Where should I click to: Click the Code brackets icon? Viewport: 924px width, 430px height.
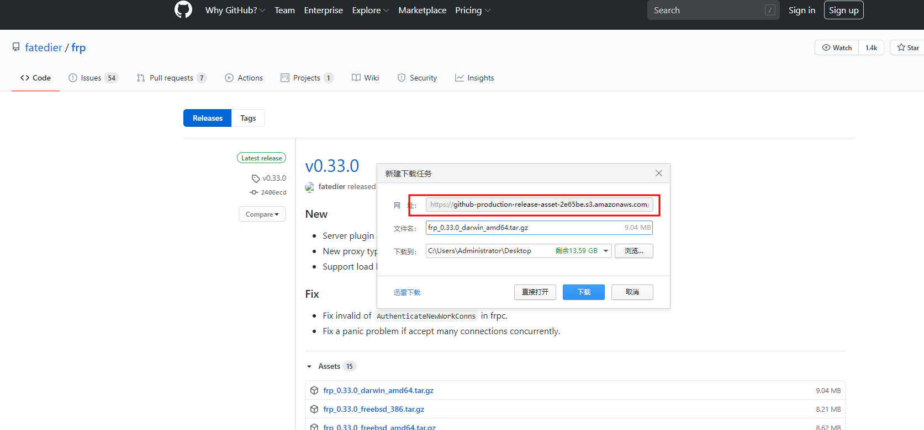[x=25, y=78]
